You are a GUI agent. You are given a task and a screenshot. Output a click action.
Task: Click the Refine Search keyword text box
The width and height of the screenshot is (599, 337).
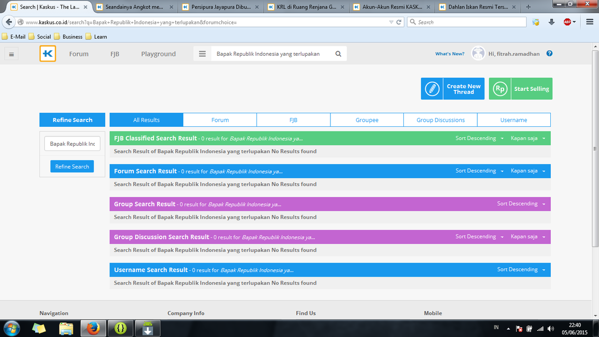click(x=72, y=144)
